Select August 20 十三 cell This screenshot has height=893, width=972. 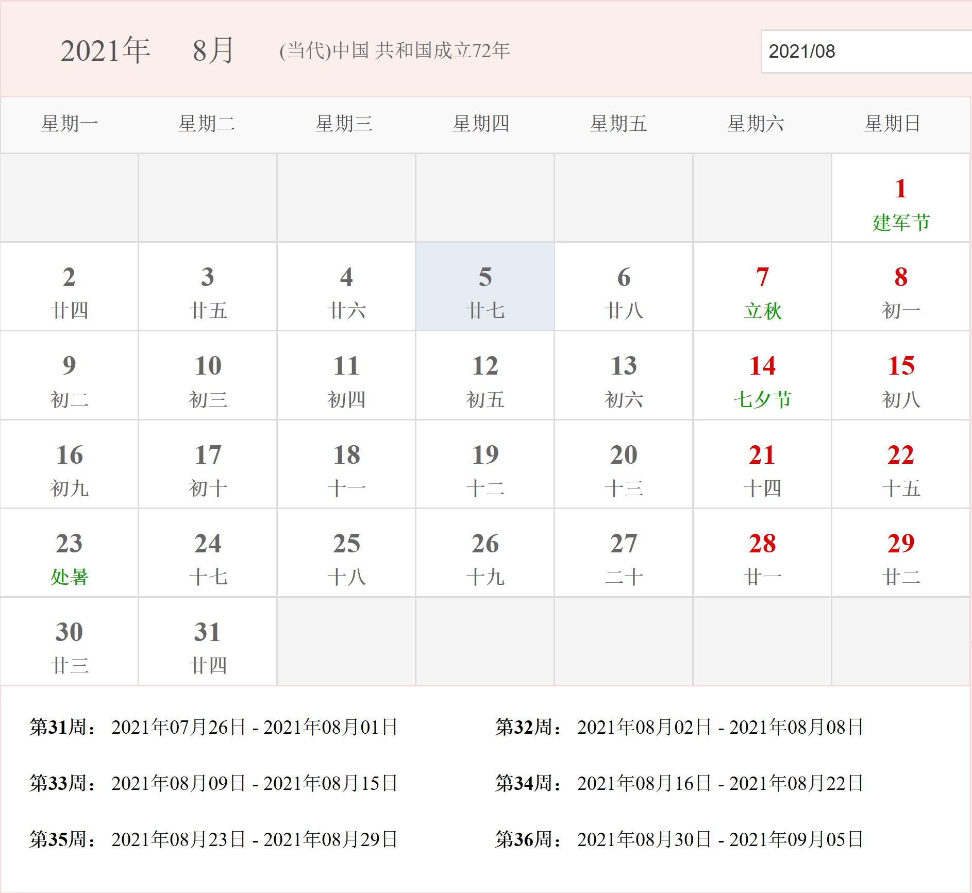pos(624,464)
